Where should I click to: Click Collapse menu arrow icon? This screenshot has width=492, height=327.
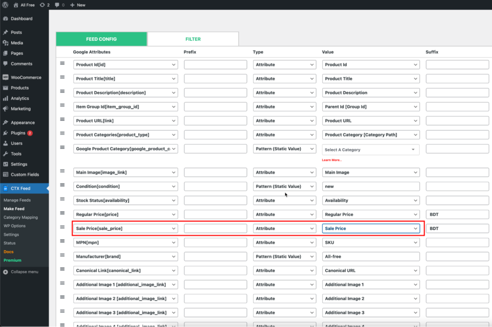[x=5, y=272]
